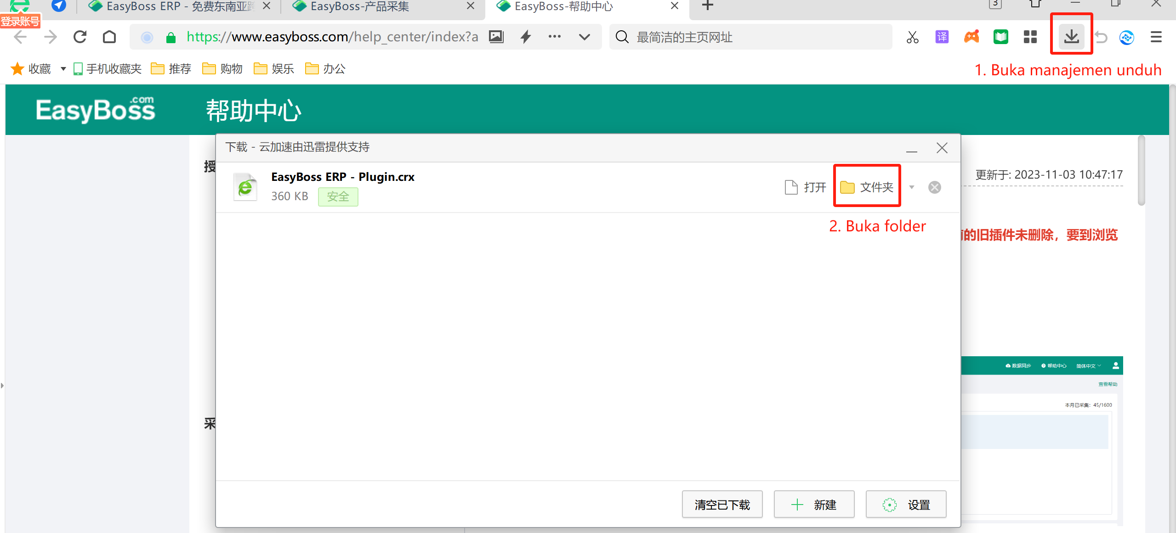Open the three-dots more options in address bar

555,37
